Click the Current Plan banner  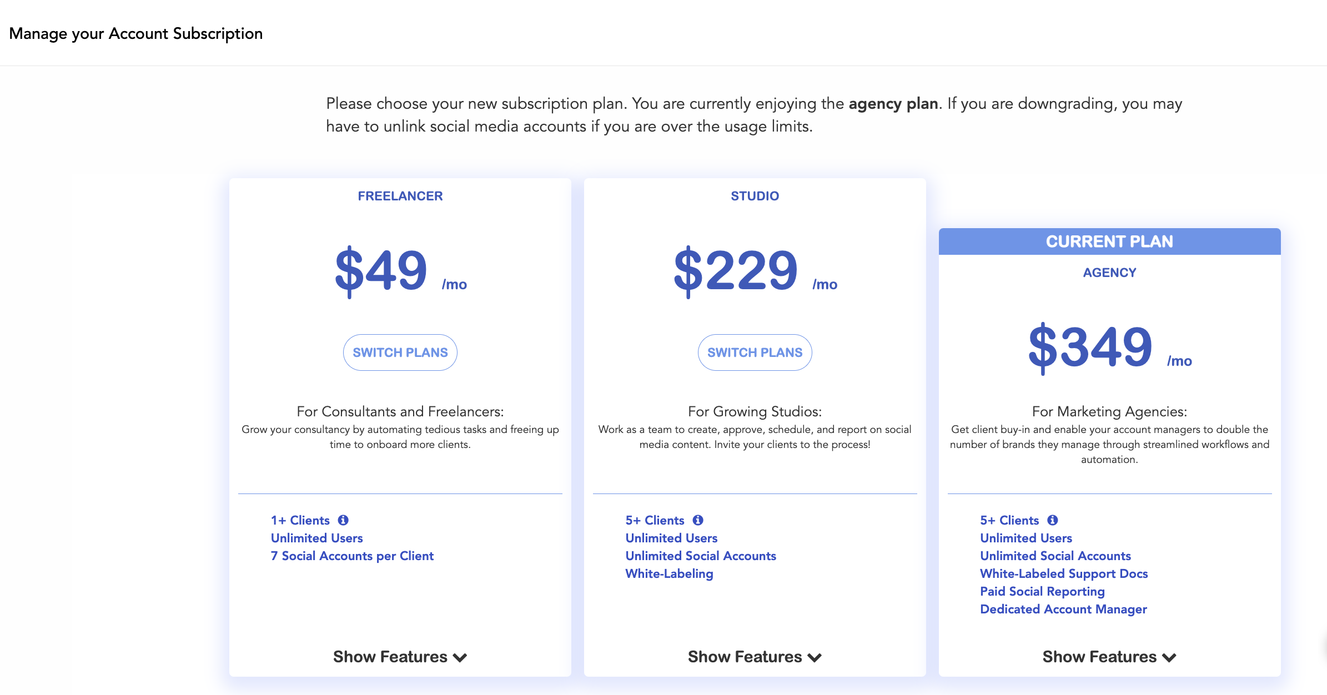[x=1110, y=241]
